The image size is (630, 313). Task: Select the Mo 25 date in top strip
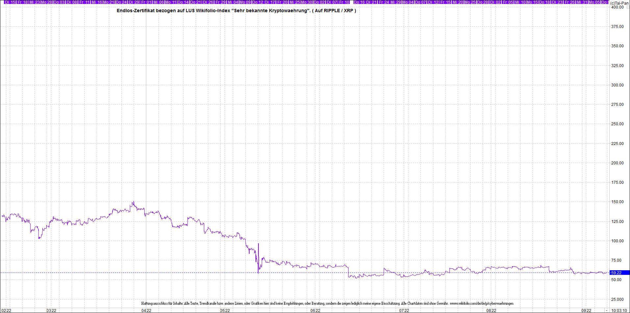click(x=470, y=2)
